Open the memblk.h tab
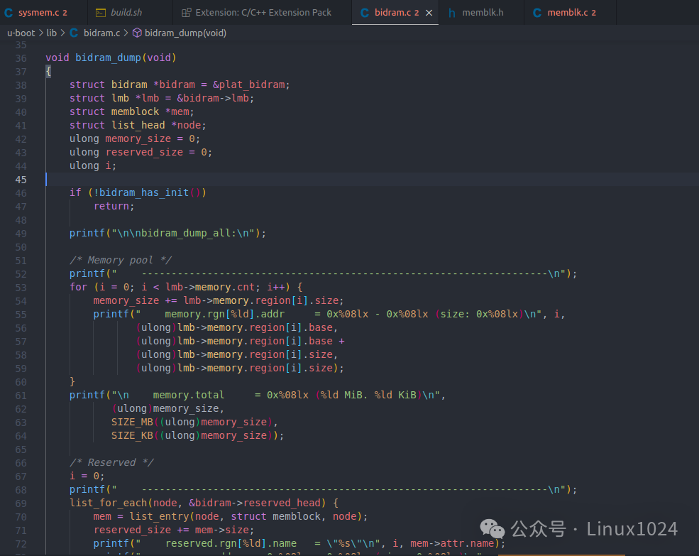Screen dimensions: 699x556 pyautogui.click(x=482, y=13)
